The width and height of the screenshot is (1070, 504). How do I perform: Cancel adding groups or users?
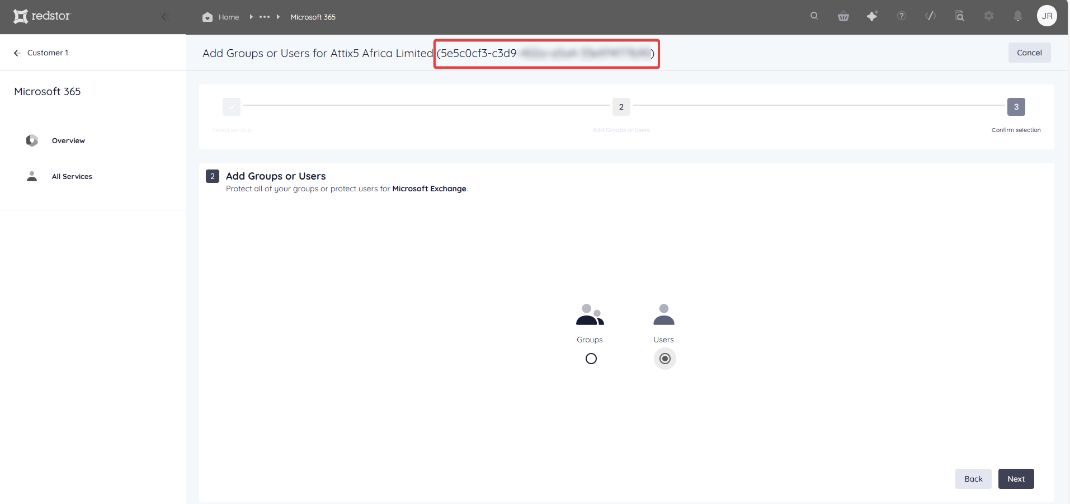pyautogui.click(x=1029, y=53)
